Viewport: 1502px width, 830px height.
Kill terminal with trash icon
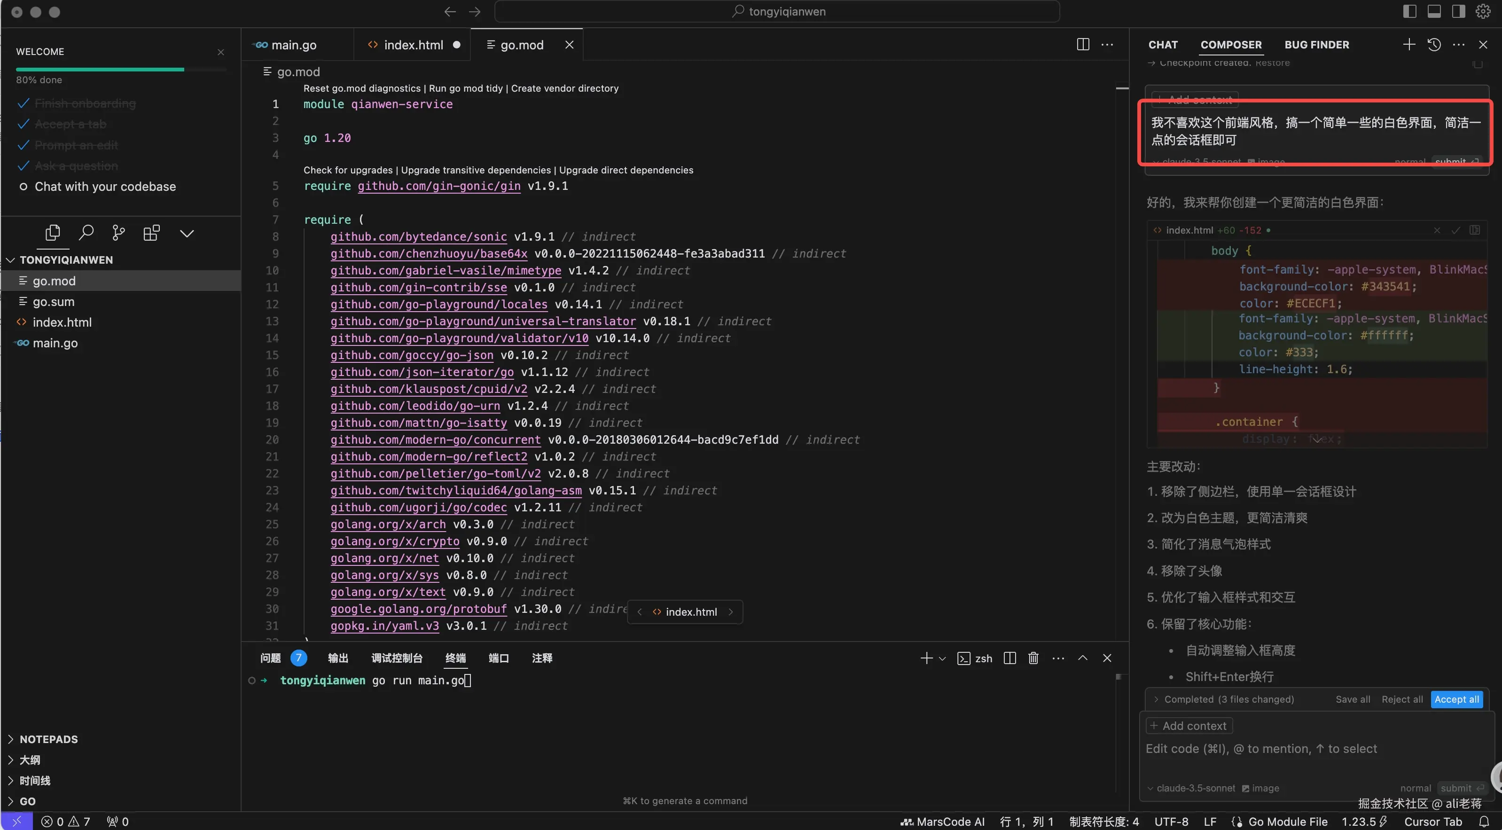[1033, 658]
